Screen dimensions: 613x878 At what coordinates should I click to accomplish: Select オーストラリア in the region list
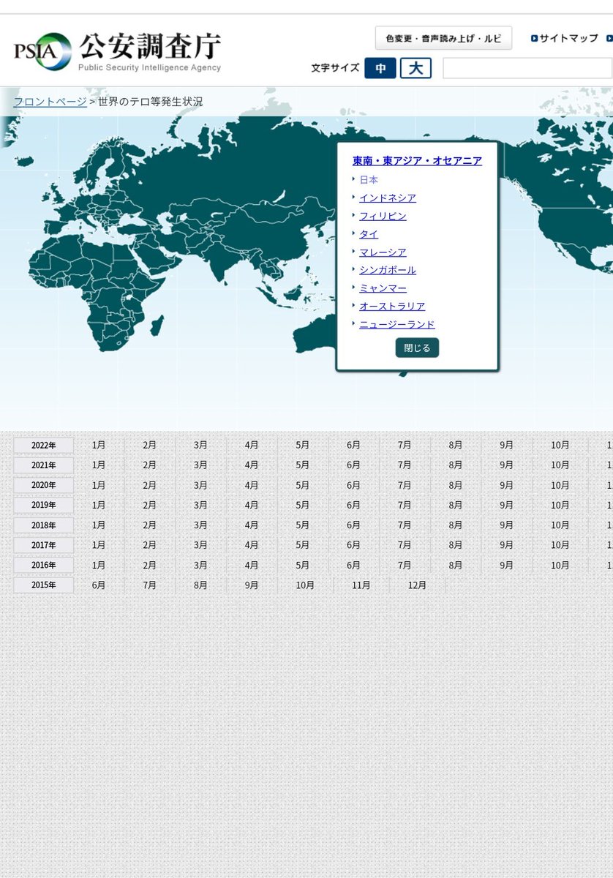point(392,306)
